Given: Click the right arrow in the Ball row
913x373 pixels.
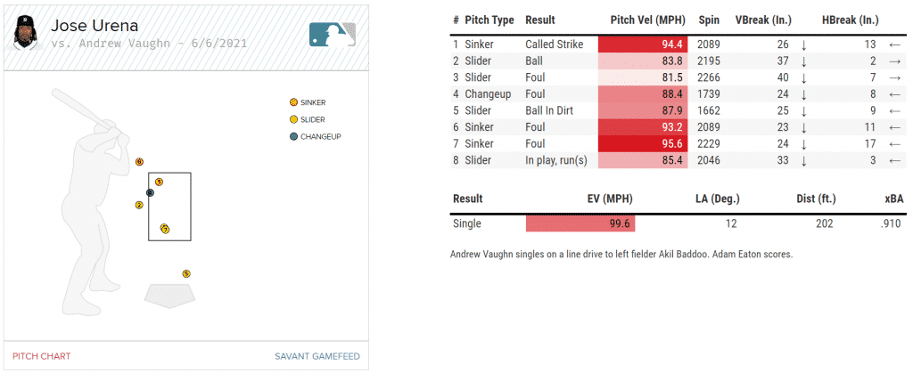Looking at the screenshot, I should pos(894,61).
